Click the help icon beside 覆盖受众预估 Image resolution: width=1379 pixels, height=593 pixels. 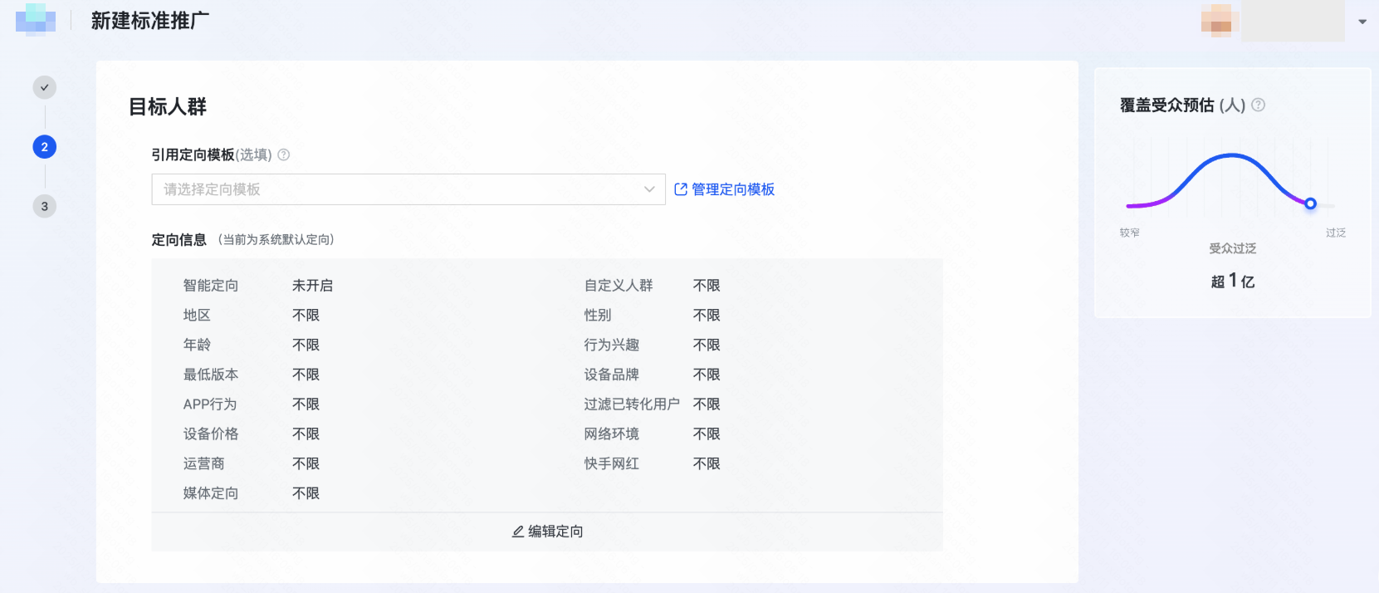click(x=1258, y=105)
